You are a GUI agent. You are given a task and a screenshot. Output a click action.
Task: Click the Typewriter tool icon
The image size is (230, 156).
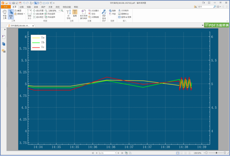pos(69,14)
